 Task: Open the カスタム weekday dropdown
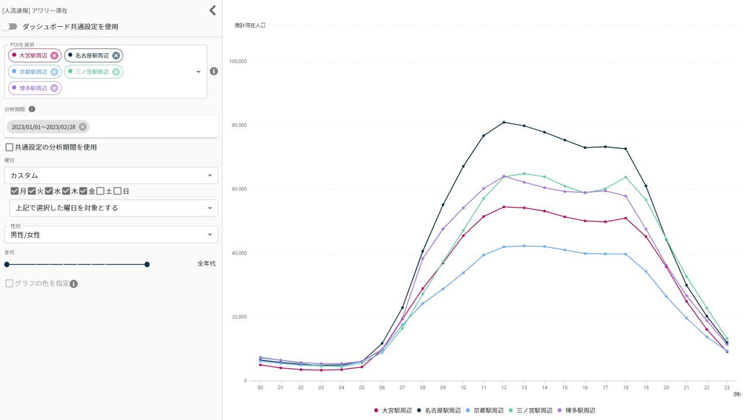(x=111, y=176)
